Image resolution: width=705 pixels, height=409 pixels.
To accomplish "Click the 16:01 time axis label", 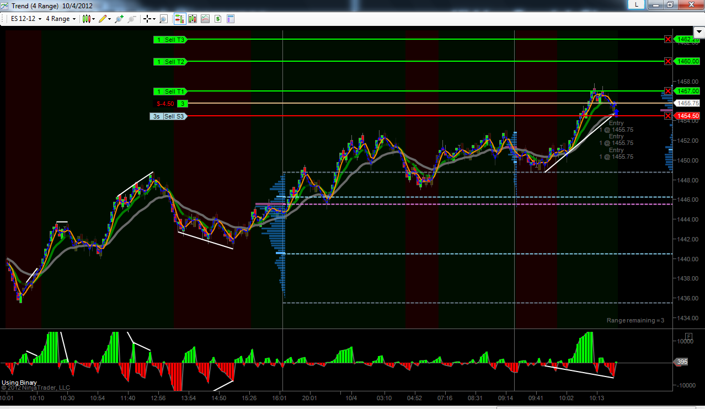I will coord(280,397).
